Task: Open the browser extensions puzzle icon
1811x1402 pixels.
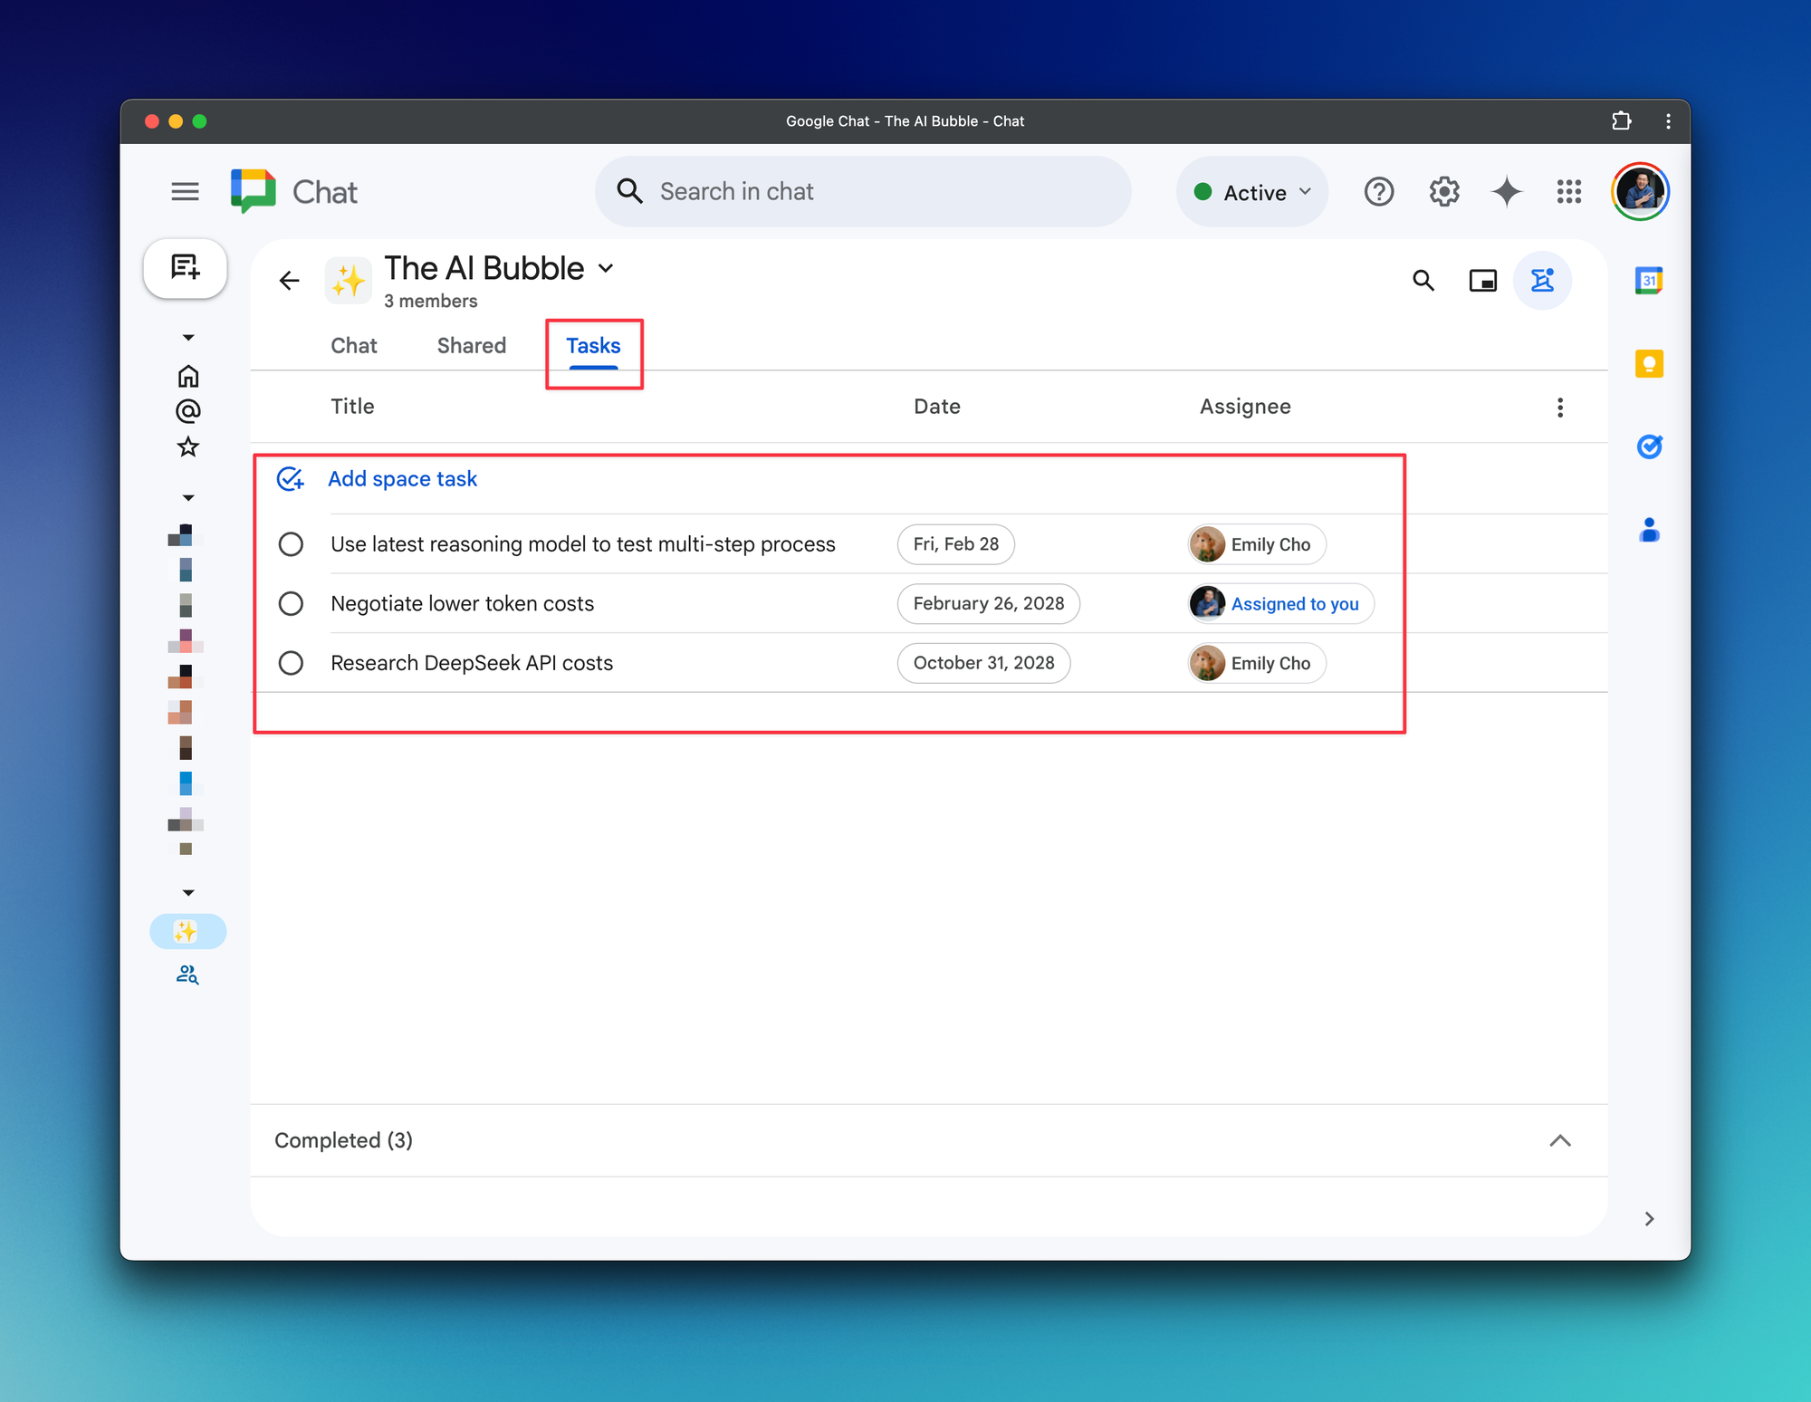Action: (x=1621, y=121)
